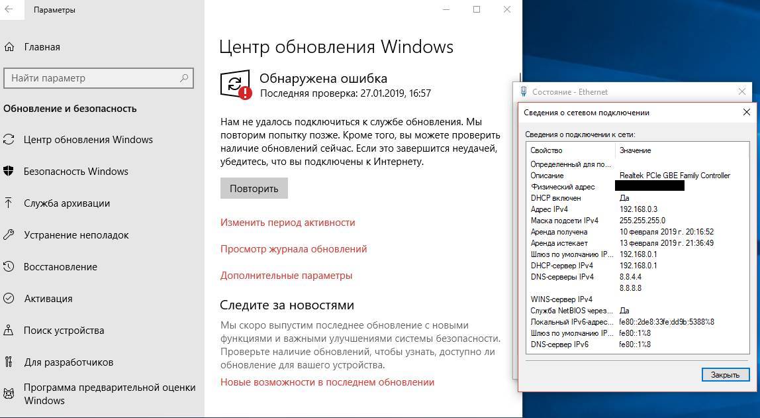Open Безопасность Windows section
This screenshot has width=760, height=418.
point(76,171)
